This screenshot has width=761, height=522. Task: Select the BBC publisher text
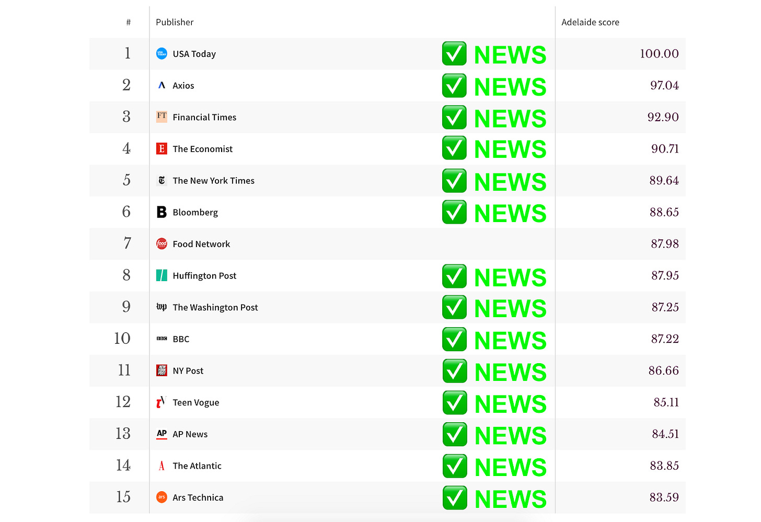point(181,339)
